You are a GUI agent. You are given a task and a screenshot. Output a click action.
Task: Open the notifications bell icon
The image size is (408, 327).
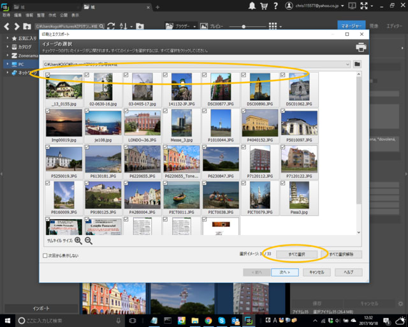[x=254, y=6]
